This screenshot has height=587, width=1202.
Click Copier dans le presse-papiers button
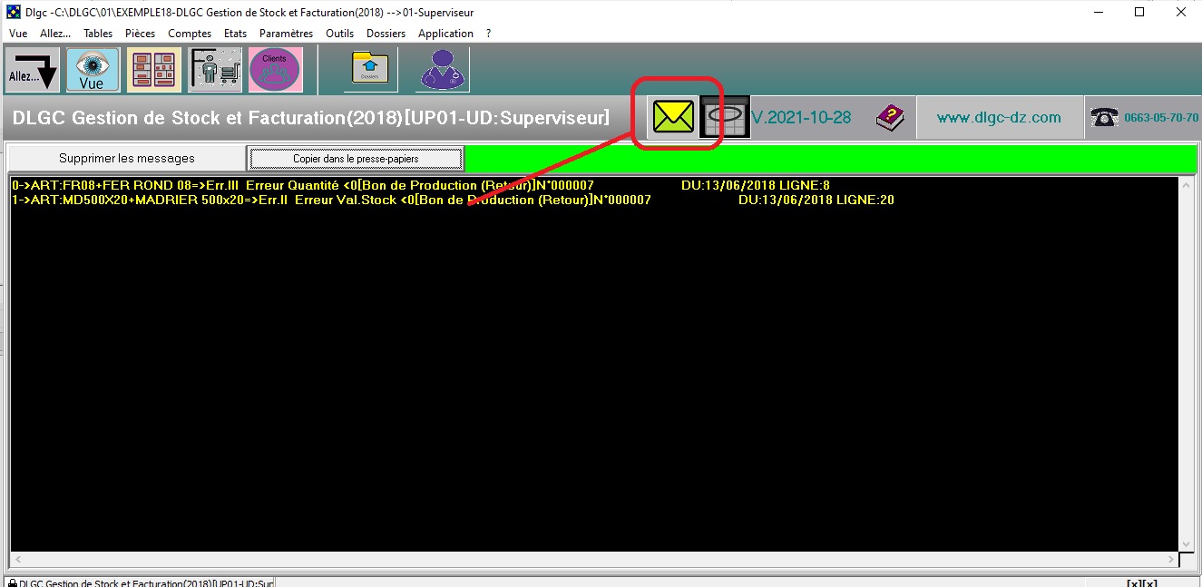pos(356,159)
